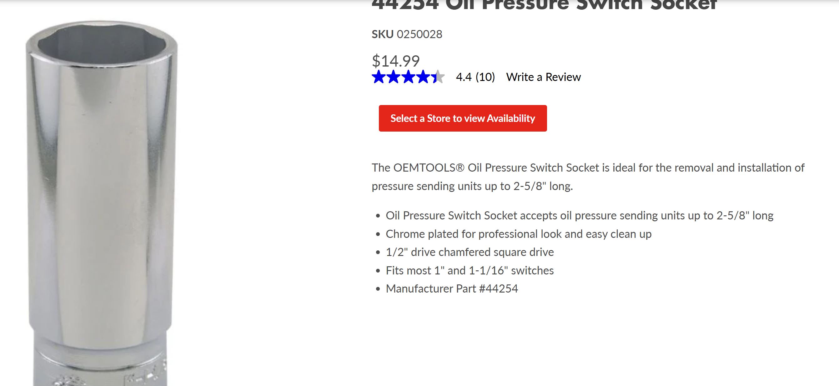Open the (10) reviews count
The width and height of the screenshot is (839, 386).
[485, 77]
